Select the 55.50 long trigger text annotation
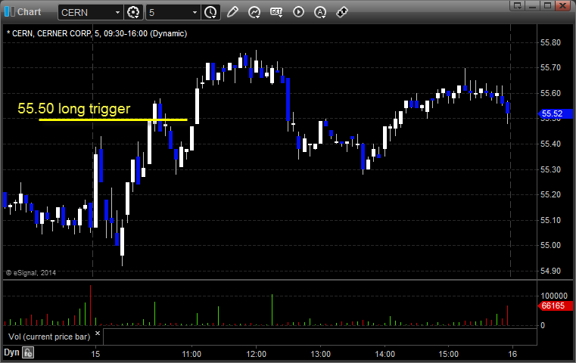The width and height of the screenshot is (576, 363). pyautogui.click(x=74, y=109)
